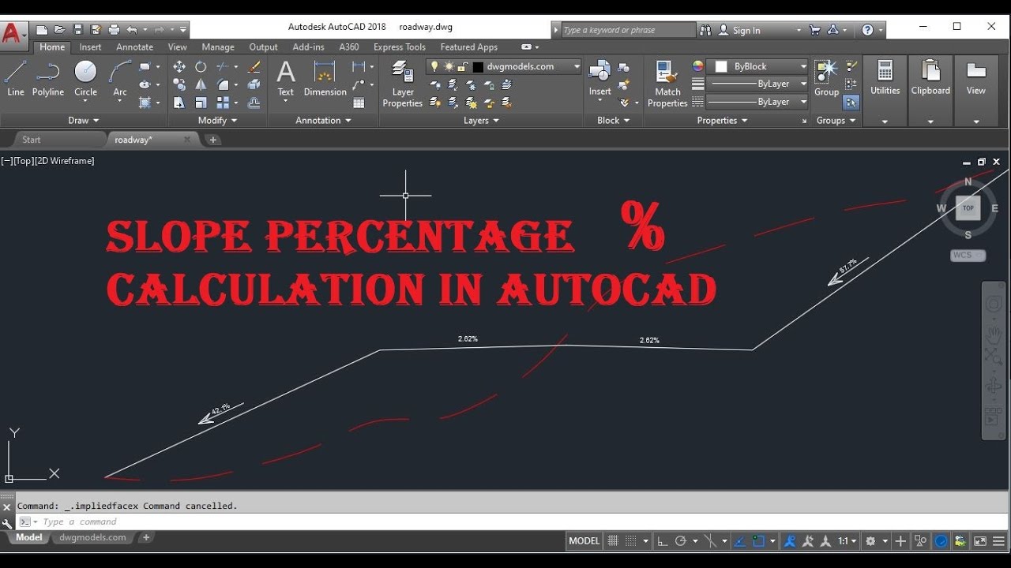The height and width of the screenshot is (568, 1011).
Task: Click the Table tool icon
Action: [x=359, y=103]
